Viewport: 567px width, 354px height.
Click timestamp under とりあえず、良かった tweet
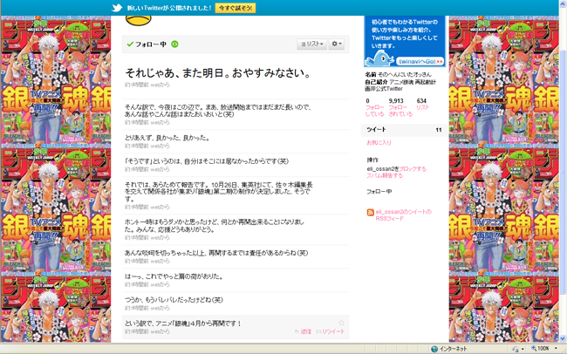pos(147,146)
